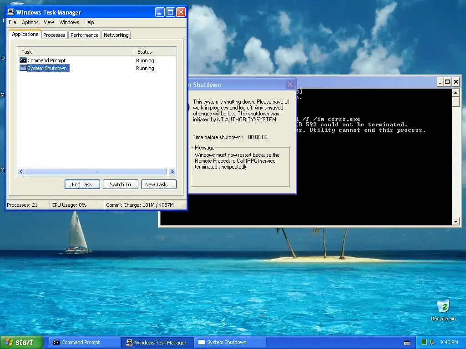466x349 pixels.
Task: Click the New Task... button
Action: 158,184
